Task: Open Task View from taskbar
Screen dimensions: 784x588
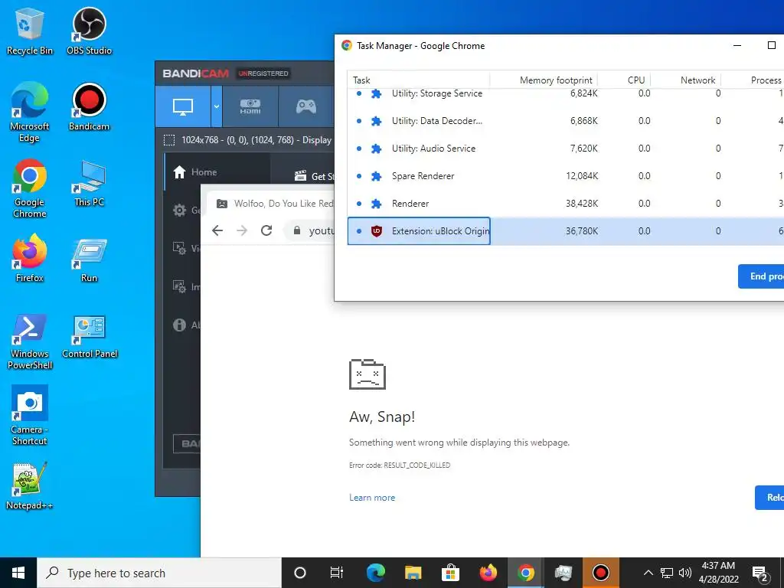Action: point(337,573)
